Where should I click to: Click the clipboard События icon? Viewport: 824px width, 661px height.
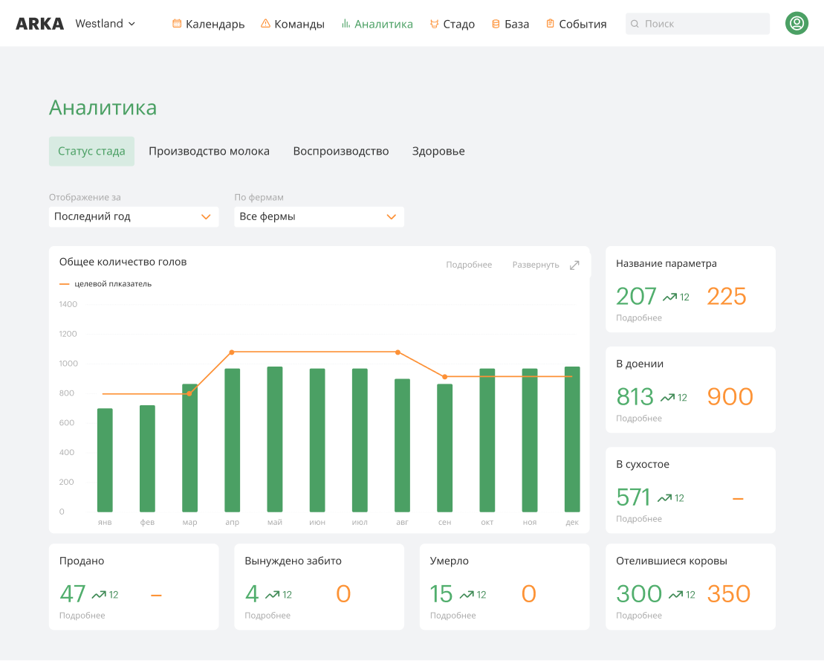550,24
